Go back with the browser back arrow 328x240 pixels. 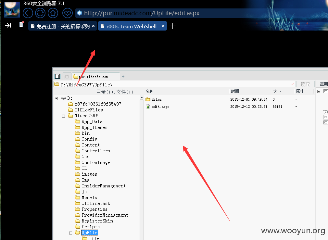[x=28, y=13]
